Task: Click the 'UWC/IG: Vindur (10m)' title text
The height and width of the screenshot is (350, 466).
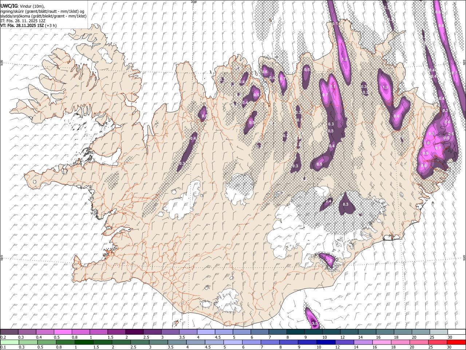Action: 23,6
